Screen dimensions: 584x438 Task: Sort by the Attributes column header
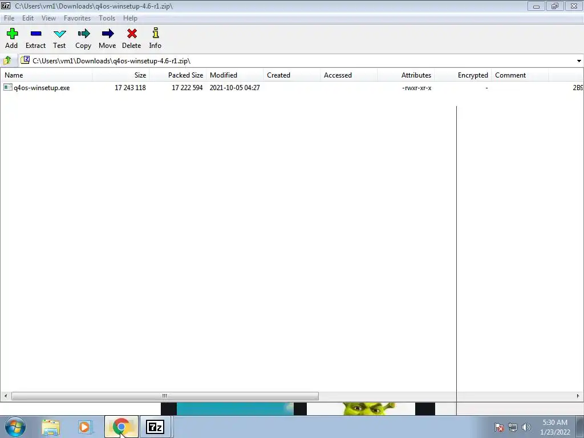tap(405, 75)
